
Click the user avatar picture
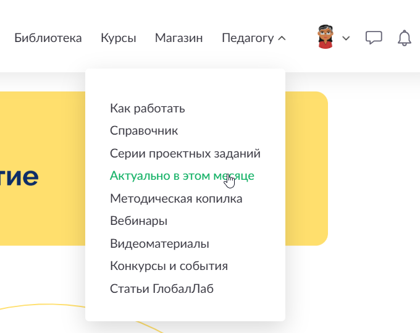pos(325,36)
